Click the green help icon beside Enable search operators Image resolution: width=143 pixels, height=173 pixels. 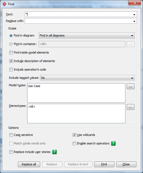(113, 143)
